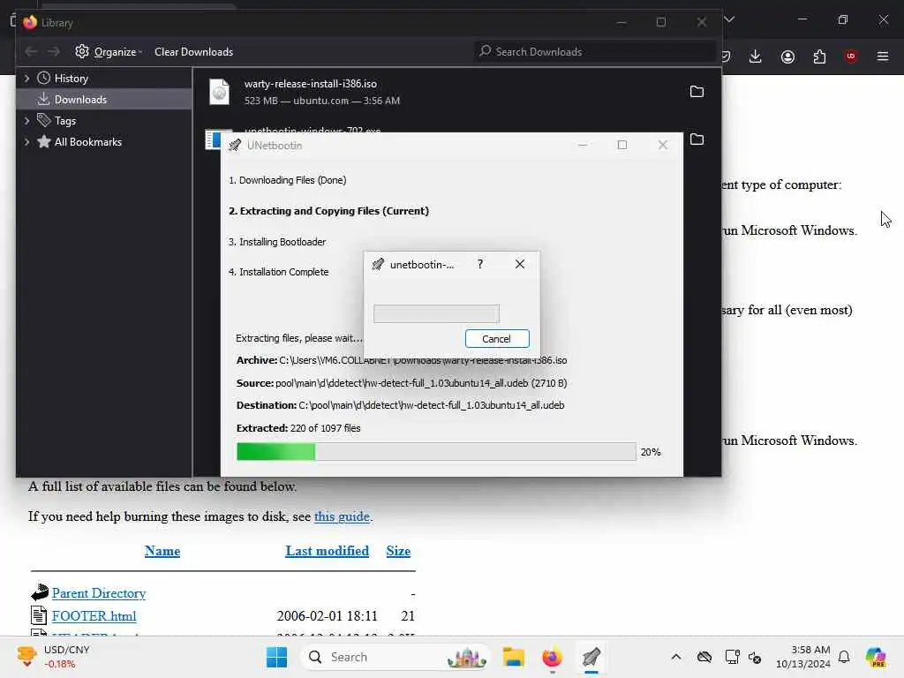904x678 pixels.
Task: Open the clock showing 3:58 AM
Action: tap(803, 657)
